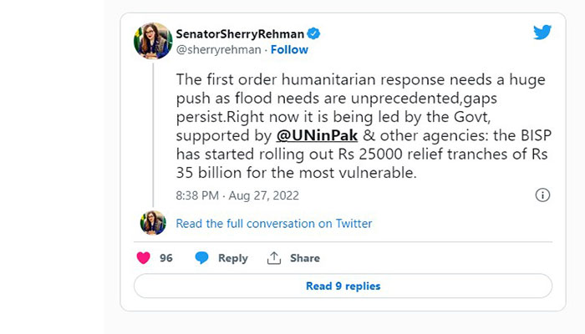Image resolution: width=585 pixels, height=334 pixels.
Task: Read the full conversation on Twitter
Action: (273, 224)
